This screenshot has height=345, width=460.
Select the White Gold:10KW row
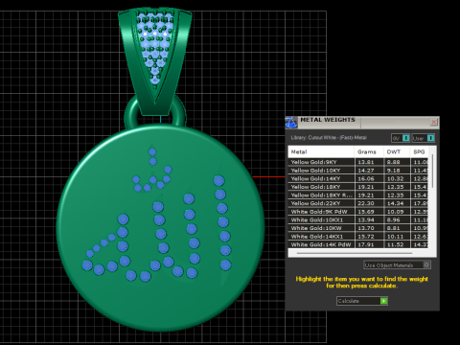(x=358, y=228)
